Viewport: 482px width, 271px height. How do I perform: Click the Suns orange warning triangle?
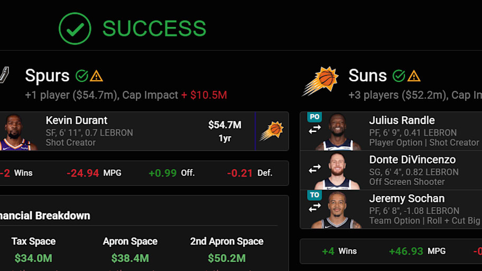coord(414,76)
